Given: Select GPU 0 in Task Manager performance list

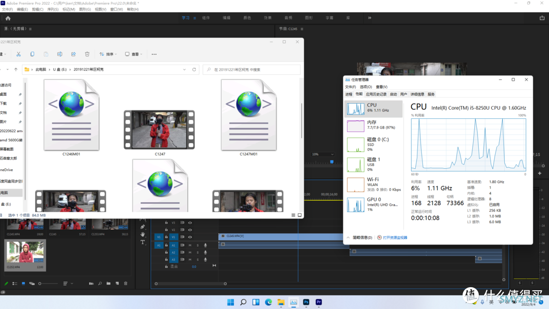Looking at the screenshot, I should [x=374, y=205].
